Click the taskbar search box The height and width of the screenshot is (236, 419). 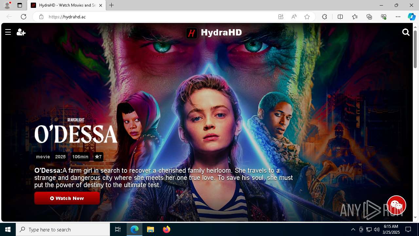pyautogui.click(x=63, y=229)
